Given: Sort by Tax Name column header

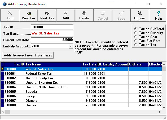Looking at the screenshot, I should tap(53, 64).
